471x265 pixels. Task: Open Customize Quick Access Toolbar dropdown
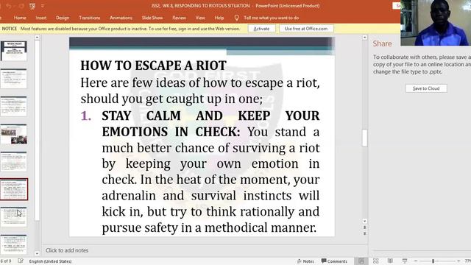pyautogui.click(x=43, y=6)
